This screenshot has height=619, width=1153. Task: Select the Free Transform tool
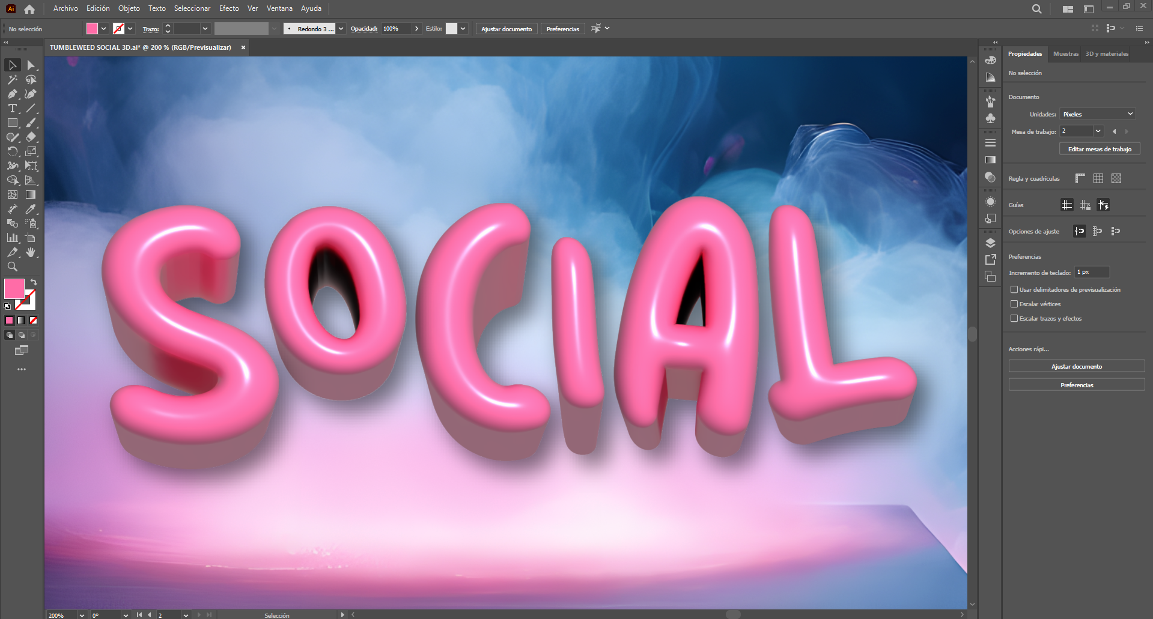point(31,166)
